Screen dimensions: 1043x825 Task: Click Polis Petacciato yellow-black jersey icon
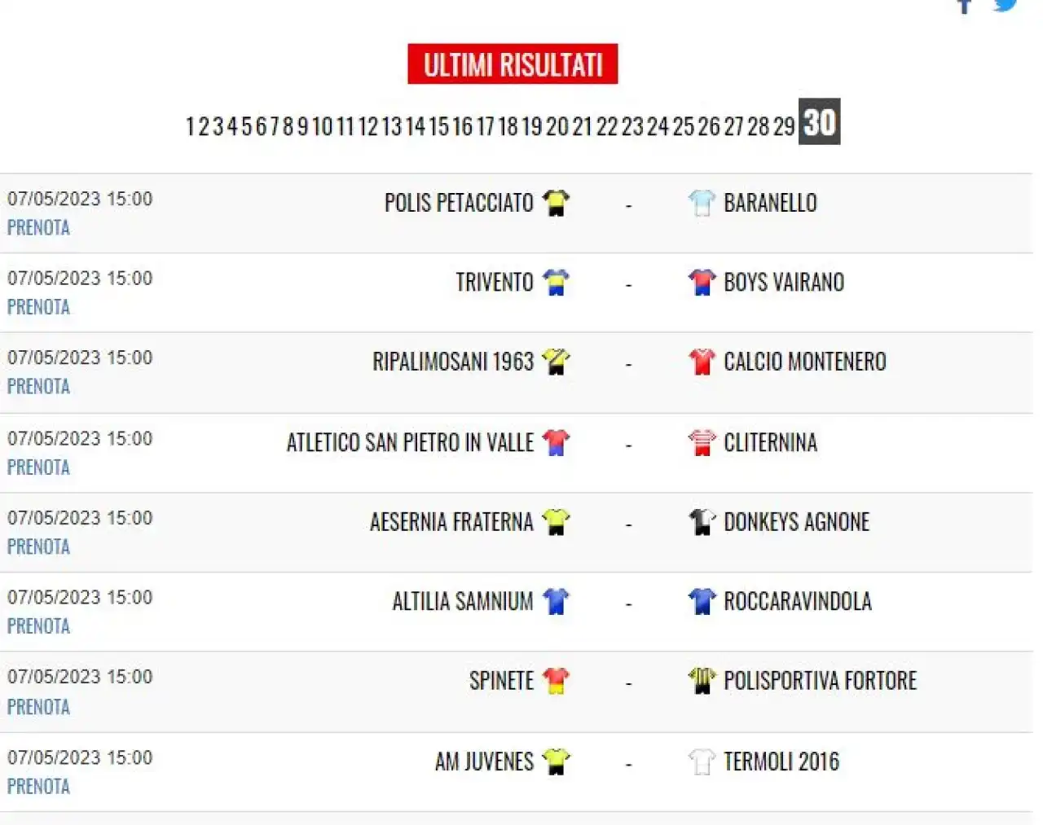556,202
